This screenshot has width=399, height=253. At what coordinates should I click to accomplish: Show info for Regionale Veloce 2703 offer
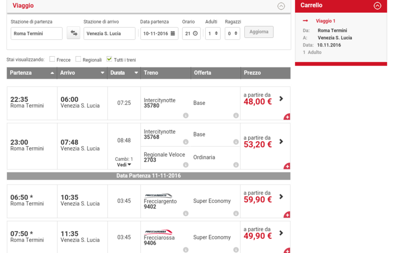[x=236, y=165]
